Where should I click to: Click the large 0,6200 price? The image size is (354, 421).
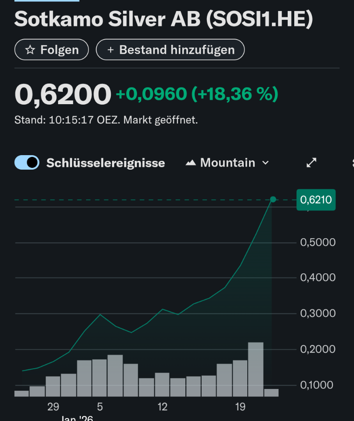coord(63,95)
